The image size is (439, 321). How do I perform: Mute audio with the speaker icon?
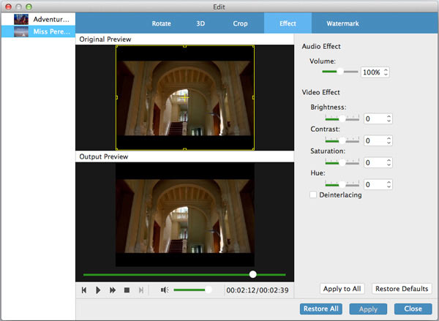coord(165,290)
